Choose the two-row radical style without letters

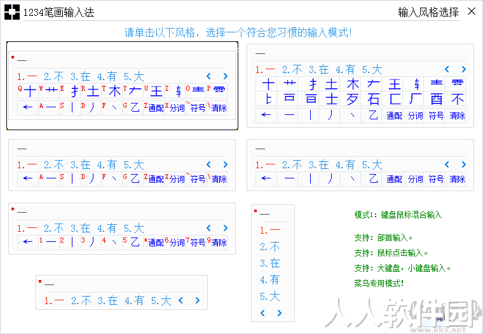pos(360,86)
